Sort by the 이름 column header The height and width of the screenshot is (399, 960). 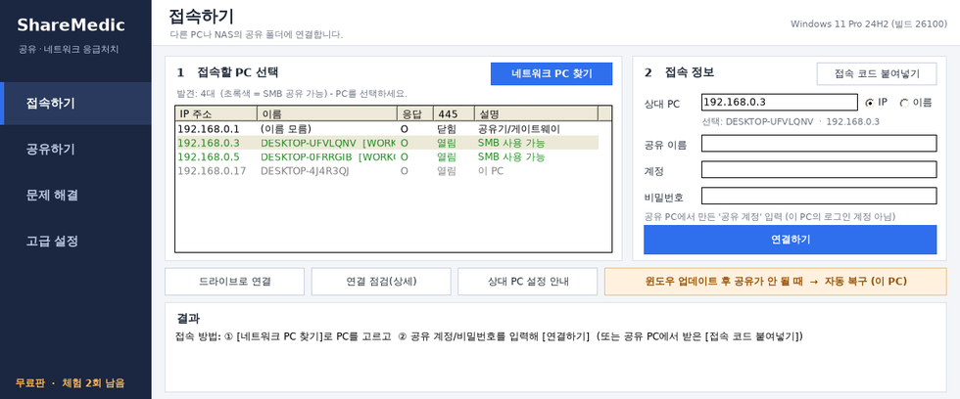click(x=327, y=113)
